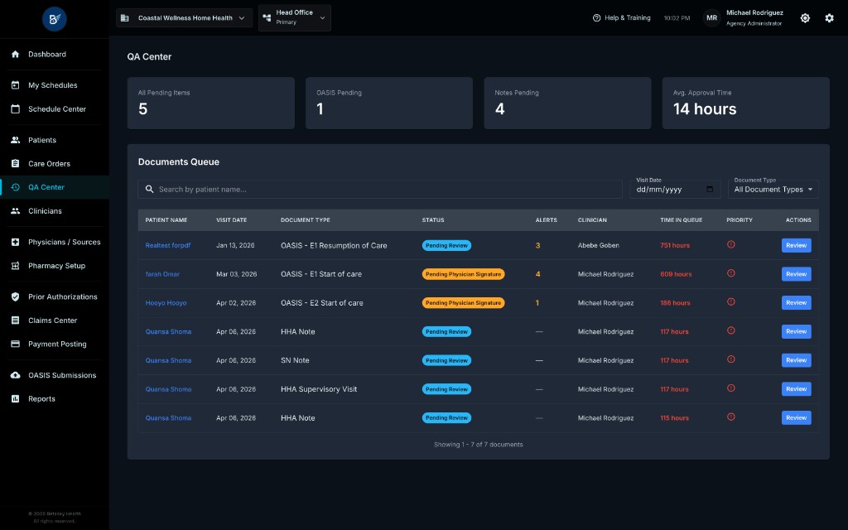Viewport: 848px width, 530px height.
Task: Click the Care Orders clipboard icon
Action: [x=15, y=163]
